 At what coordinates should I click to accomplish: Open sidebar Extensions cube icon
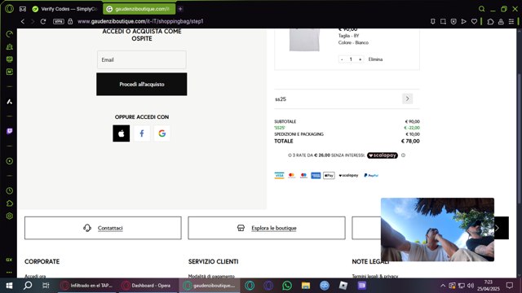(9, 203)
